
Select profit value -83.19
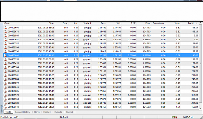click(195, 28)
